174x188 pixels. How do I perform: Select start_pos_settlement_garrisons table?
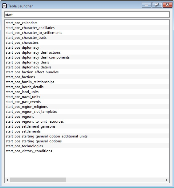click(87, 126)
